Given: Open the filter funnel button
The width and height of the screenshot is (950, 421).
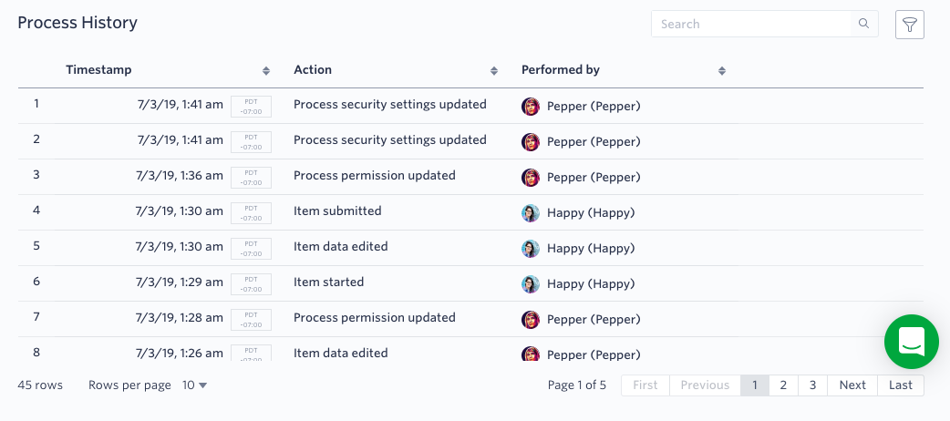Looking at the screenshot, I should [909, 25].
